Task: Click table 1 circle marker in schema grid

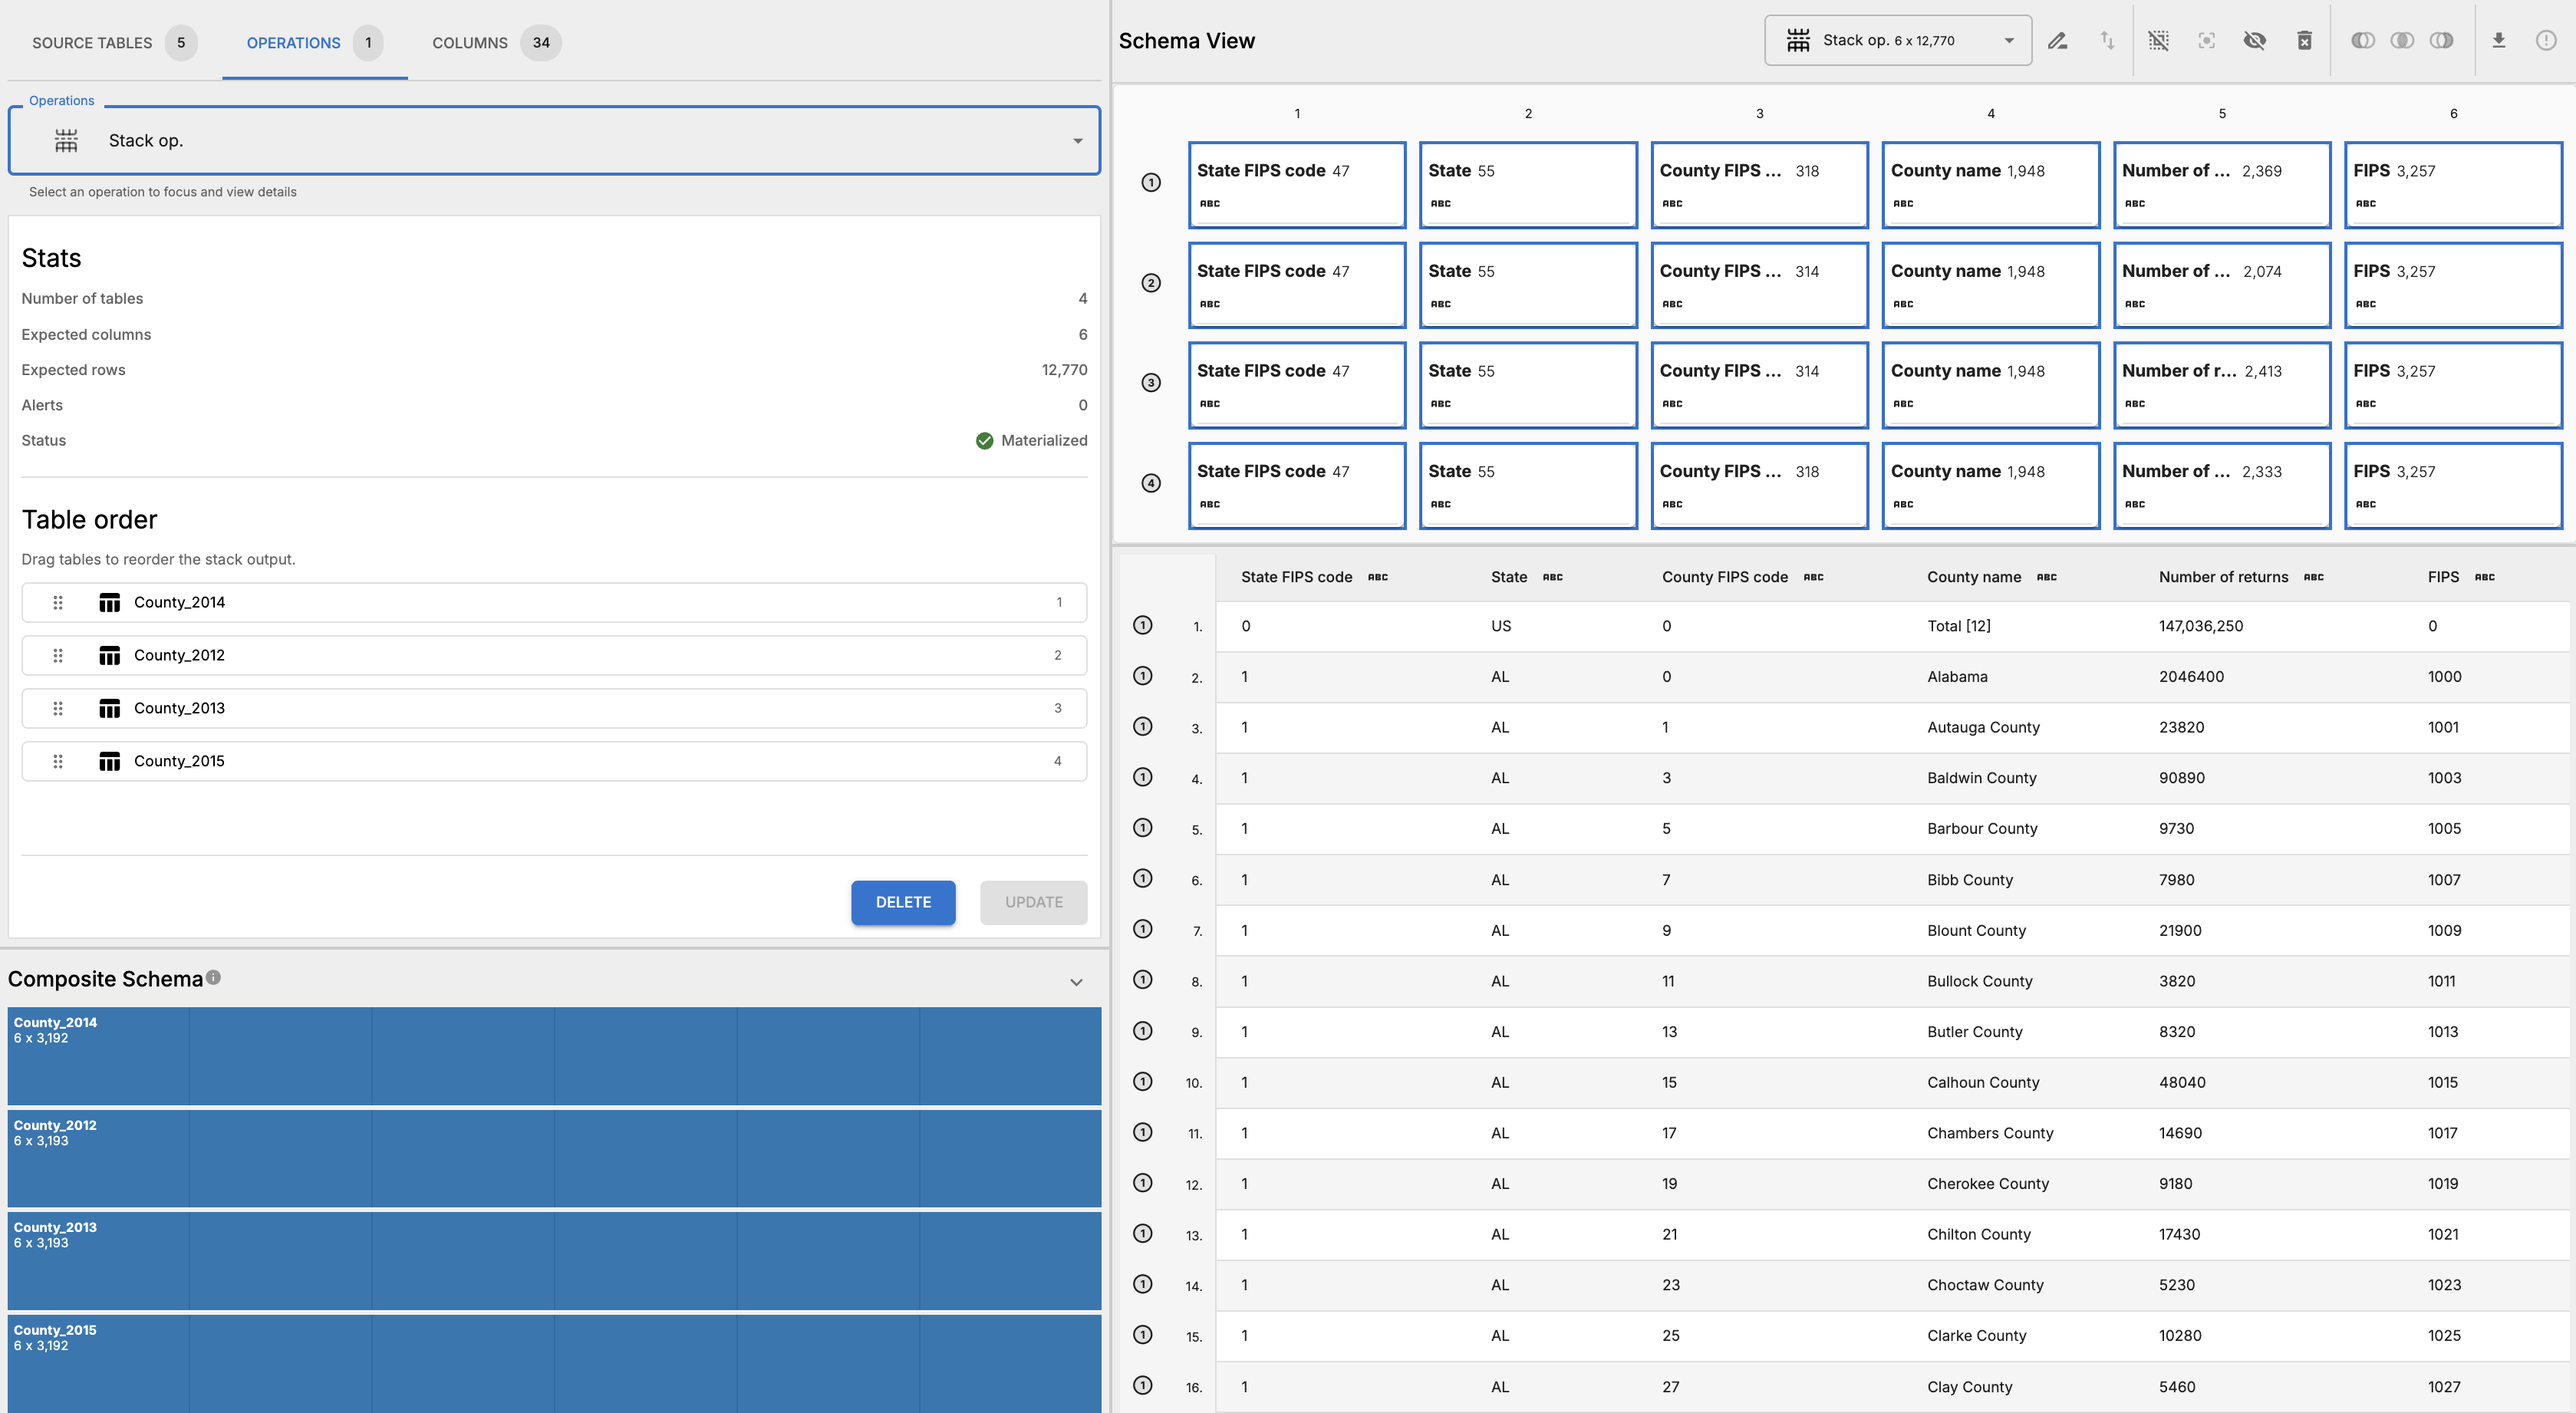Action: point(1151,183)
